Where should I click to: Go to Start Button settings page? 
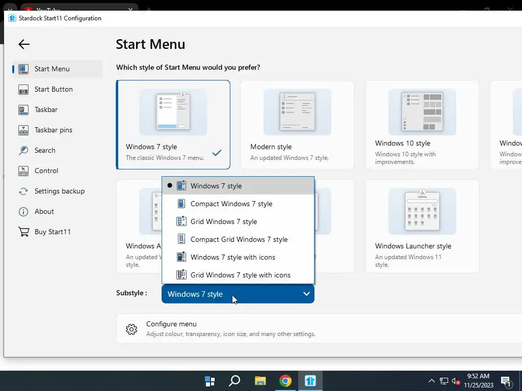57,90
